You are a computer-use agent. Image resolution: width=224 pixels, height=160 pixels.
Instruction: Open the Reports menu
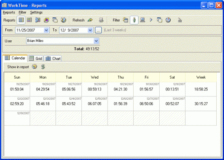coord(9,13)
